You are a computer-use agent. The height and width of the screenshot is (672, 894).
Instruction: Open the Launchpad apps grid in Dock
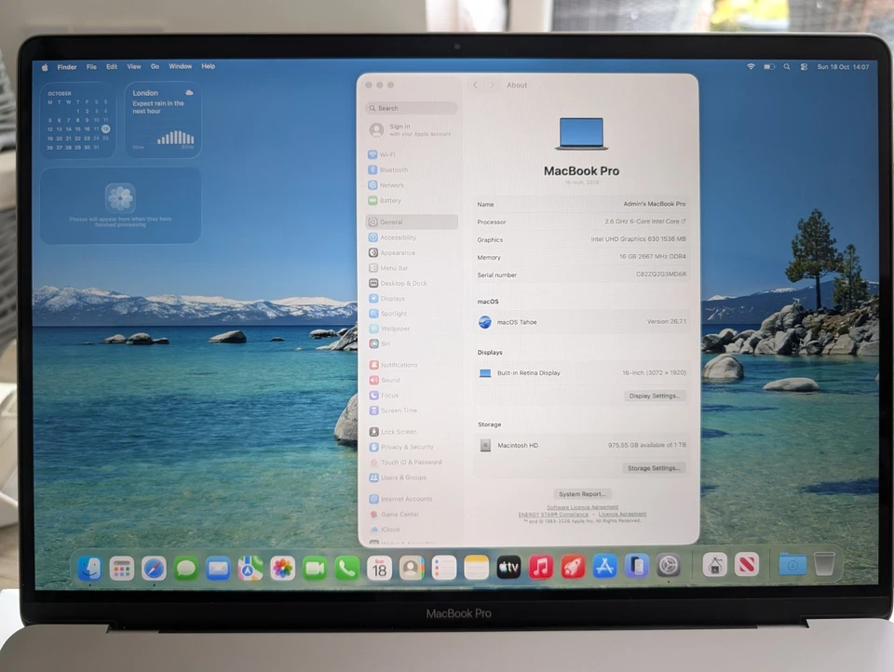(x=121, y=568)
